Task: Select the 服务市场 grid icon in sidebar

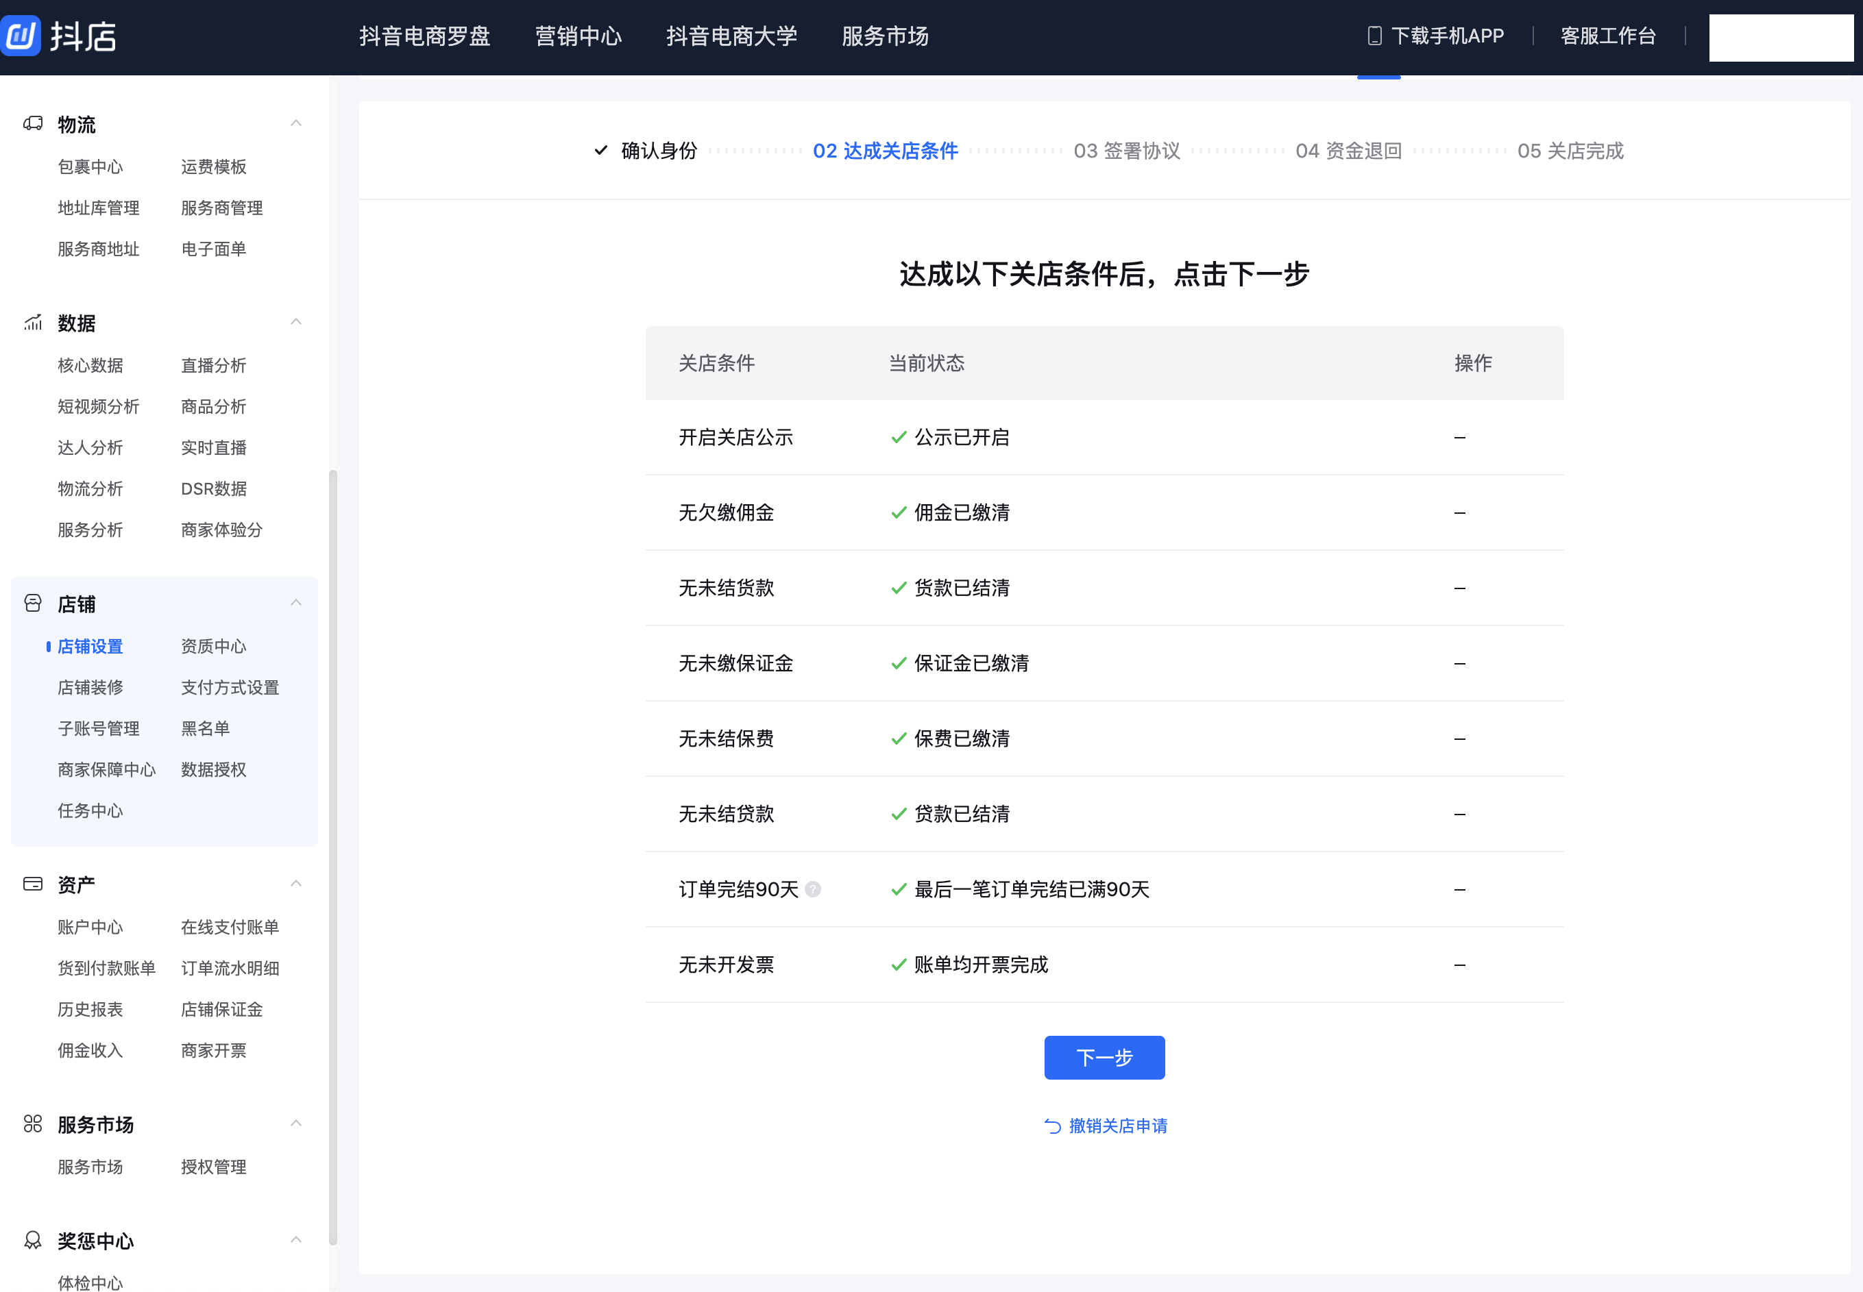Action: click(x=32, y=1123)
